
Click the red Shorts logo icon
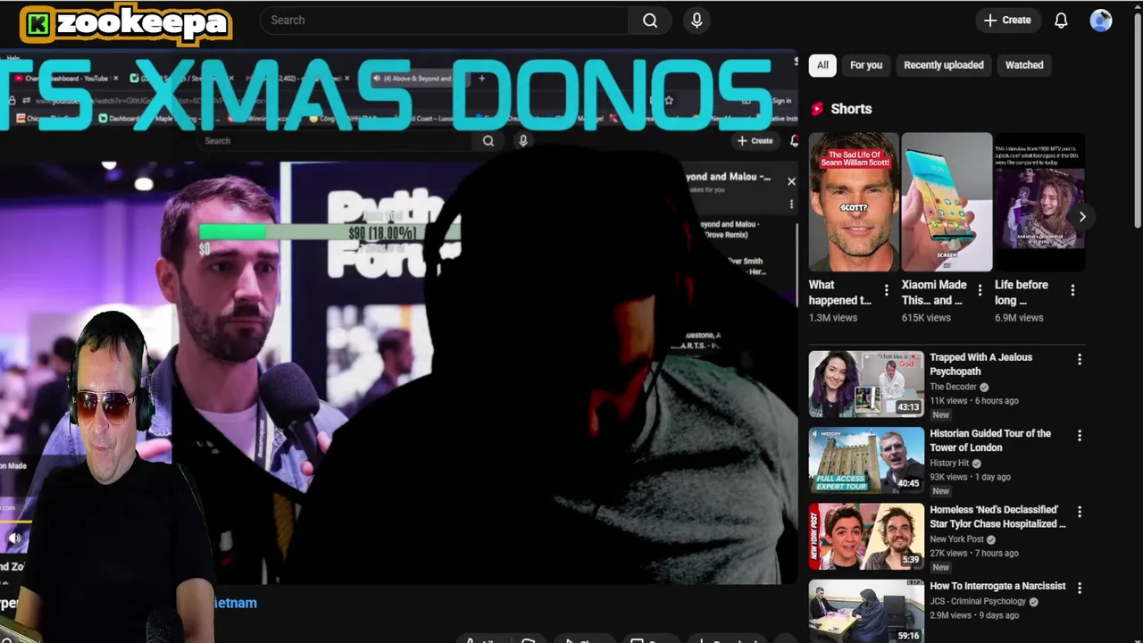click(x=816, y=109)
